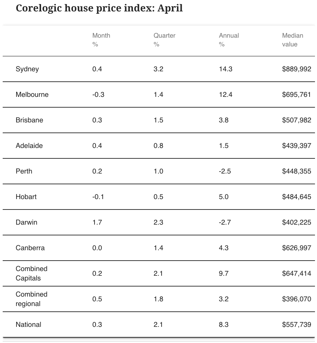Click the Combined regional row label
This screenshot has height=343, width=317.
pos(32,299)
